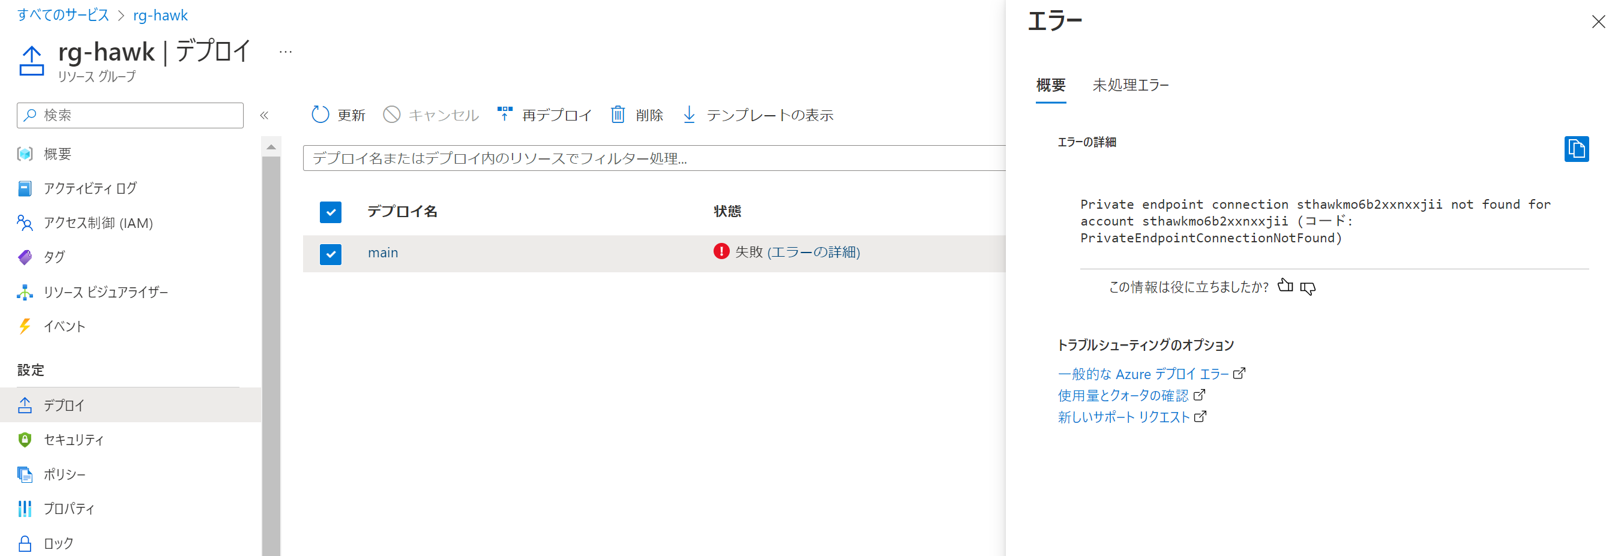Screen dimensions: 1621x556
Task: Toggle the select-all deployments checkbox
Action: point(330,212)
